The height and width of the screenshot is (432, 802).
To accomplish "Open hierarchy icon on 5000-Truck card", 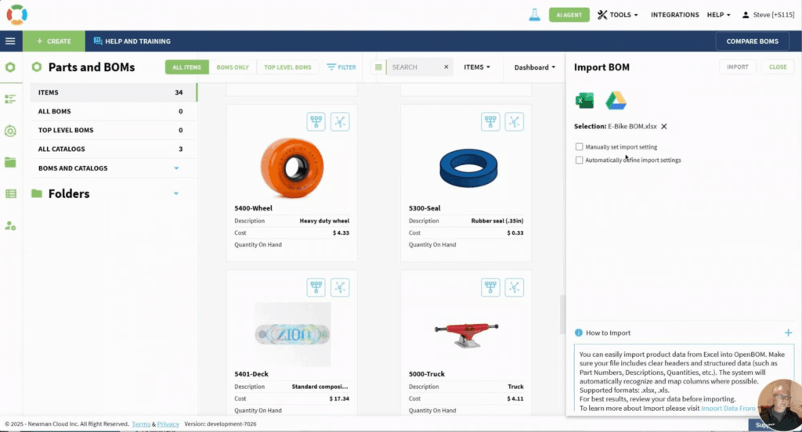I will 490,287.
